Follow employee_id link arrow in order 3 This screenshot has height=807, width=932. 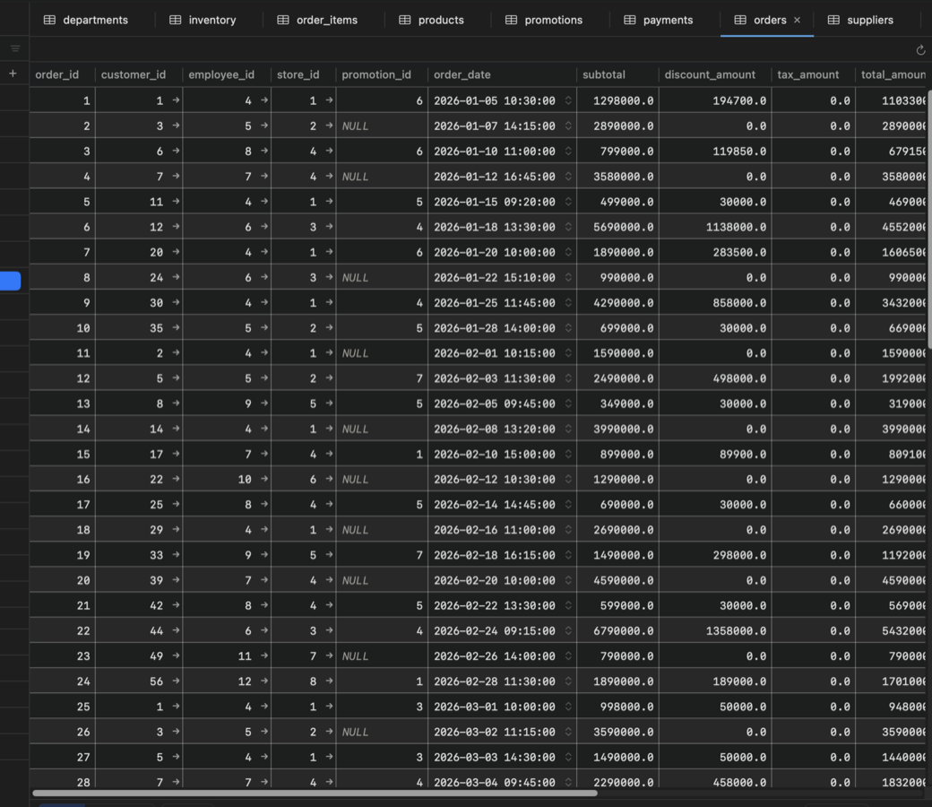[264, 151]
